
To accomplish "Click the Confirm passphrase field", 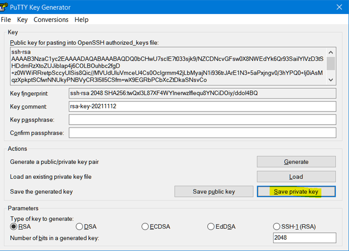I will [x=202, y=133].
